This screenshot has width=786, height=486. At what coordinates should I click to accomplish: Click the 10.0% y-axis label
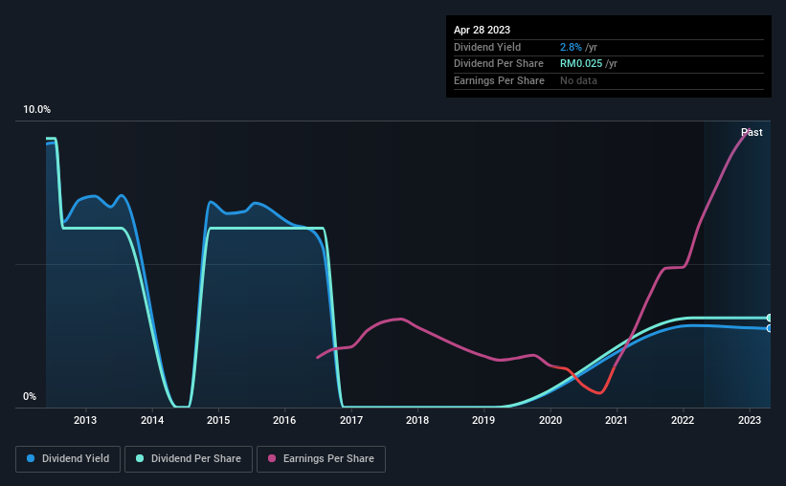36,109
